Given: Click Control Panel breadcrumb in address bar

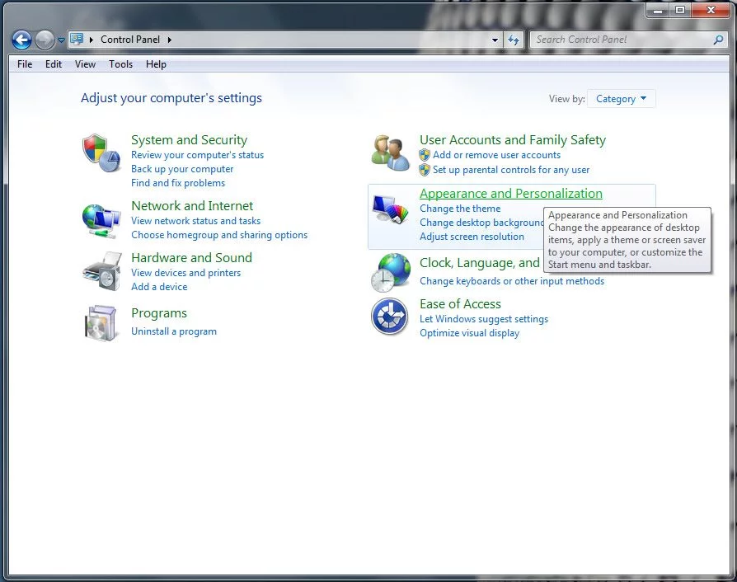Looking at the screenshot, I should [130, 40].
